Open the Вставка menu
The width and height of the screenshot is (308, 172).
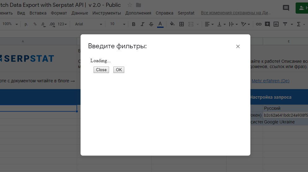[38, 13]
